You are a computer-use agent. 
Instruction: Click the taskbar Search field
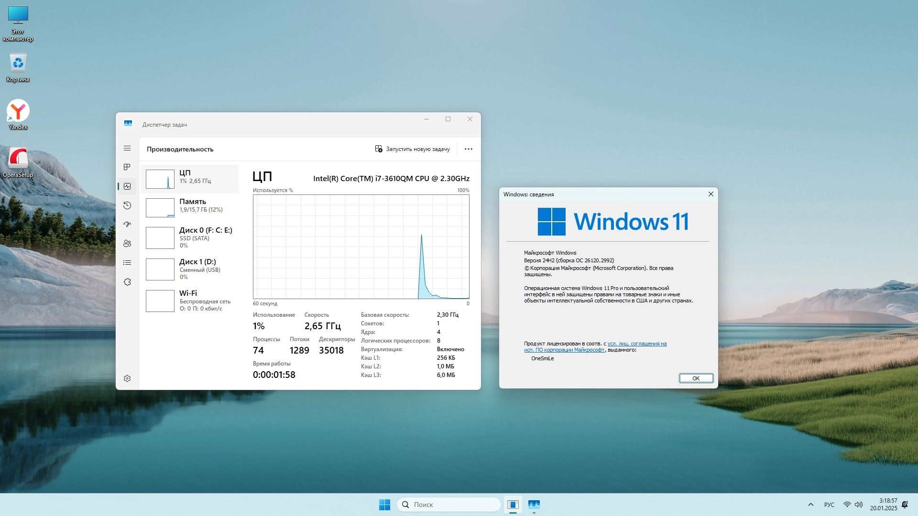point(448,505)
